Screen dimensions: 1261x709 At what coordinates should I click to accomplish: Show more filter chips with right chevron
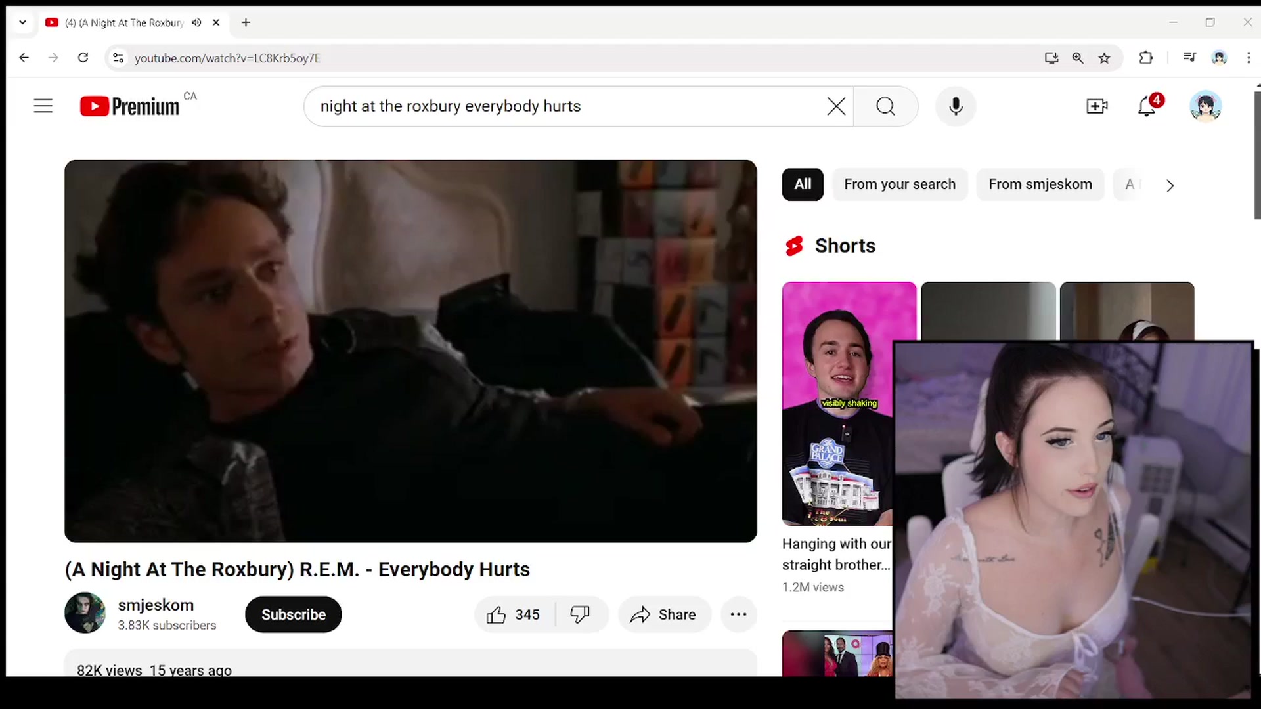click(x=1170, y=185)
